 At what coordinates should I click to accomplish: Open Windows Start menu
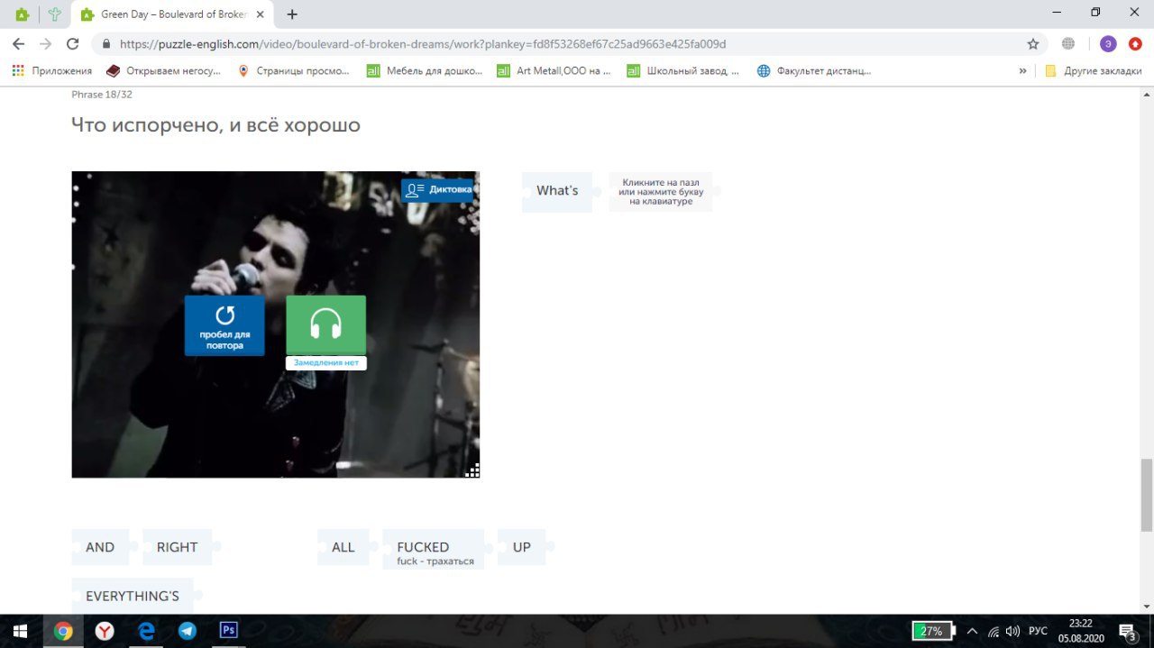[x=20, y=631]
